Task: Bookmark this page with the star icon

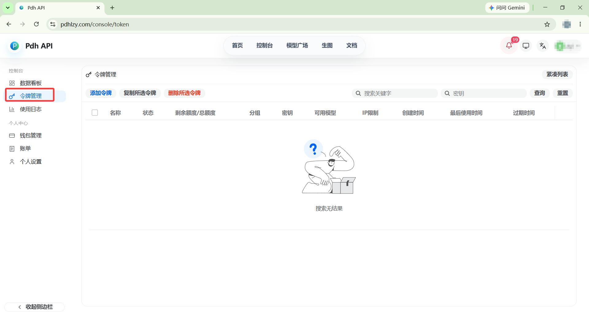Action: click(547, 24)
